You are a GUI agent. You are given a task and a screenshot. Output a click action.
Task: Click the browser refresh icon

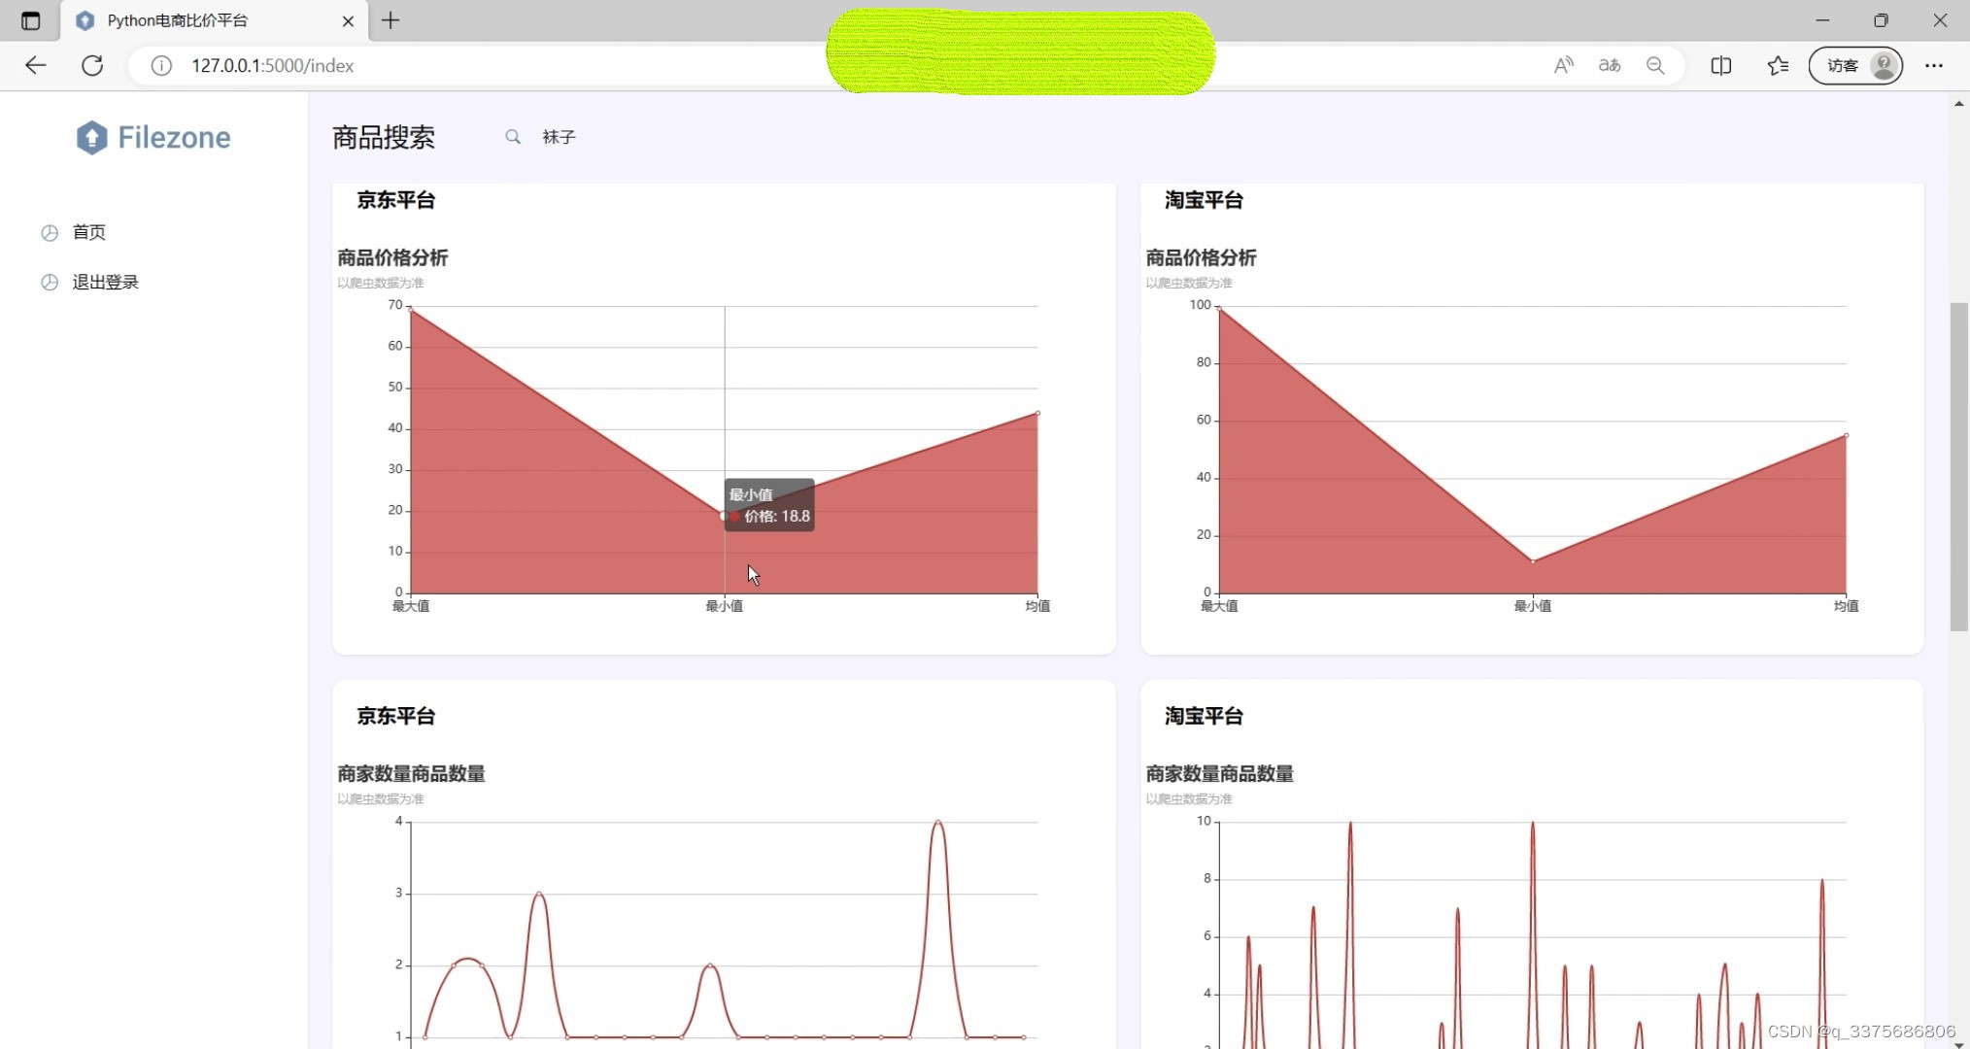[92, 65]
